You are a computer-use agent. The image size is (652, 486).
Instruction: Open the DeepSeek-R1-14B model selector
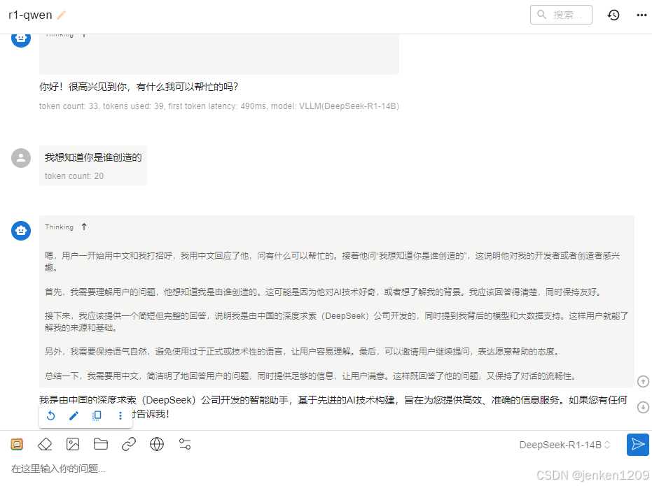[564, 445]
